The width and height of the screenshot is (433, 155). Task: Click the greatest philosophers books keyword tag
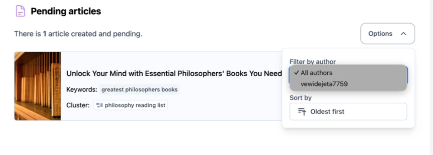(139, 89)
